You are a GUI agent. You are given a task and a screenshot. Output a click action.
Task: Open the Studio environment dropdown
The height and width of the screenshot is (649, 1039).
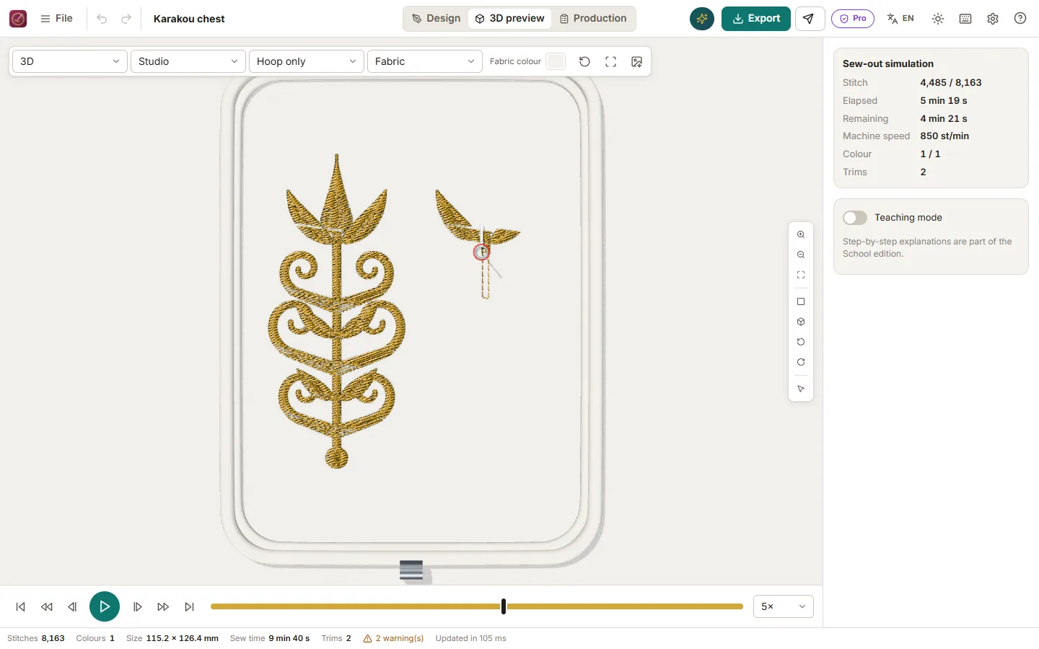click(x=188, y=61)
